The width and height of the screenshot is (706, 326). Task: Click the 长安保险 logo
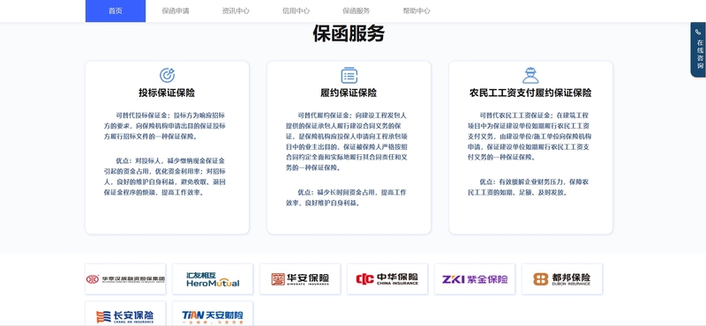(x=125, y=314)
